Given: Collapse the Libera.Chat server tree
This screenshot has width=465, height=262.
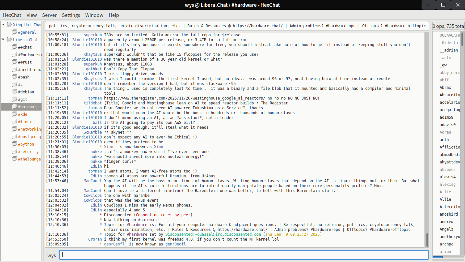Looking at the screenshot, I should 3,40.
